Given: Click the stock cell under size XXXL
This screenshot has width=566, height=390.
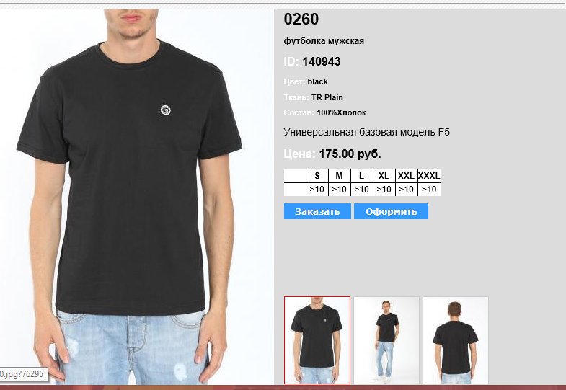Looking at the screenshot, I should (429, 190).
